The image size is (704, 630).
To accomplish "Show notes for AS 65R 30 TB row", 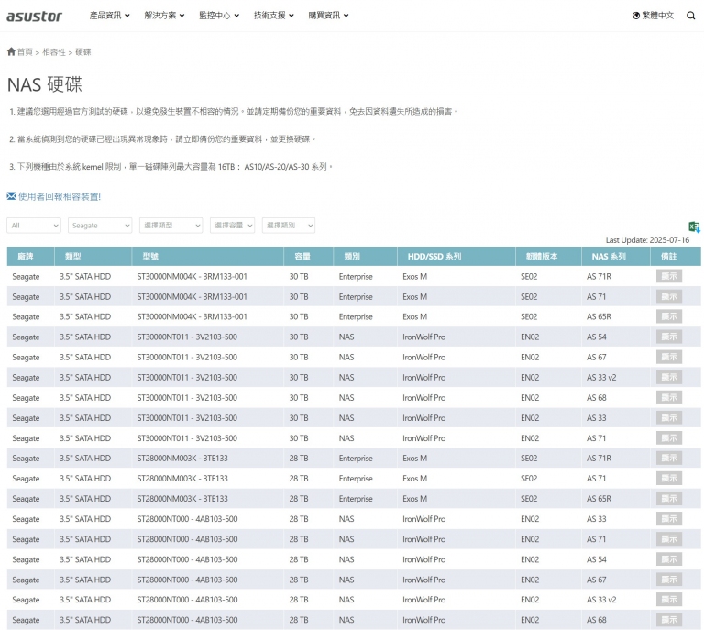I will click(x=669, y=316).
